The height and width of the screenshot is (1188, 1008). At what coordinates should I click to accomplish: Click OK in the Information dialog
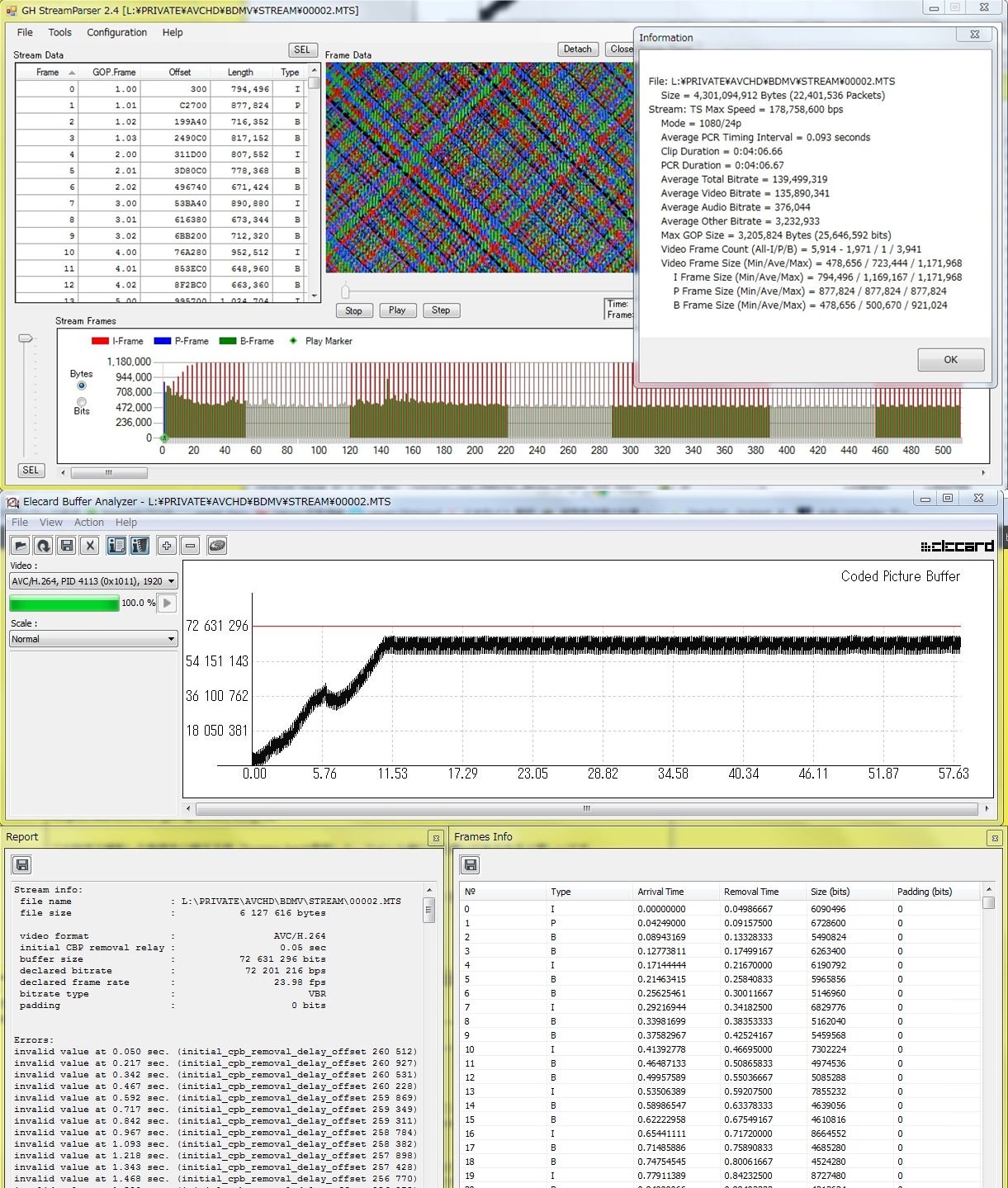pyautogui.click(x=950, y=360)
